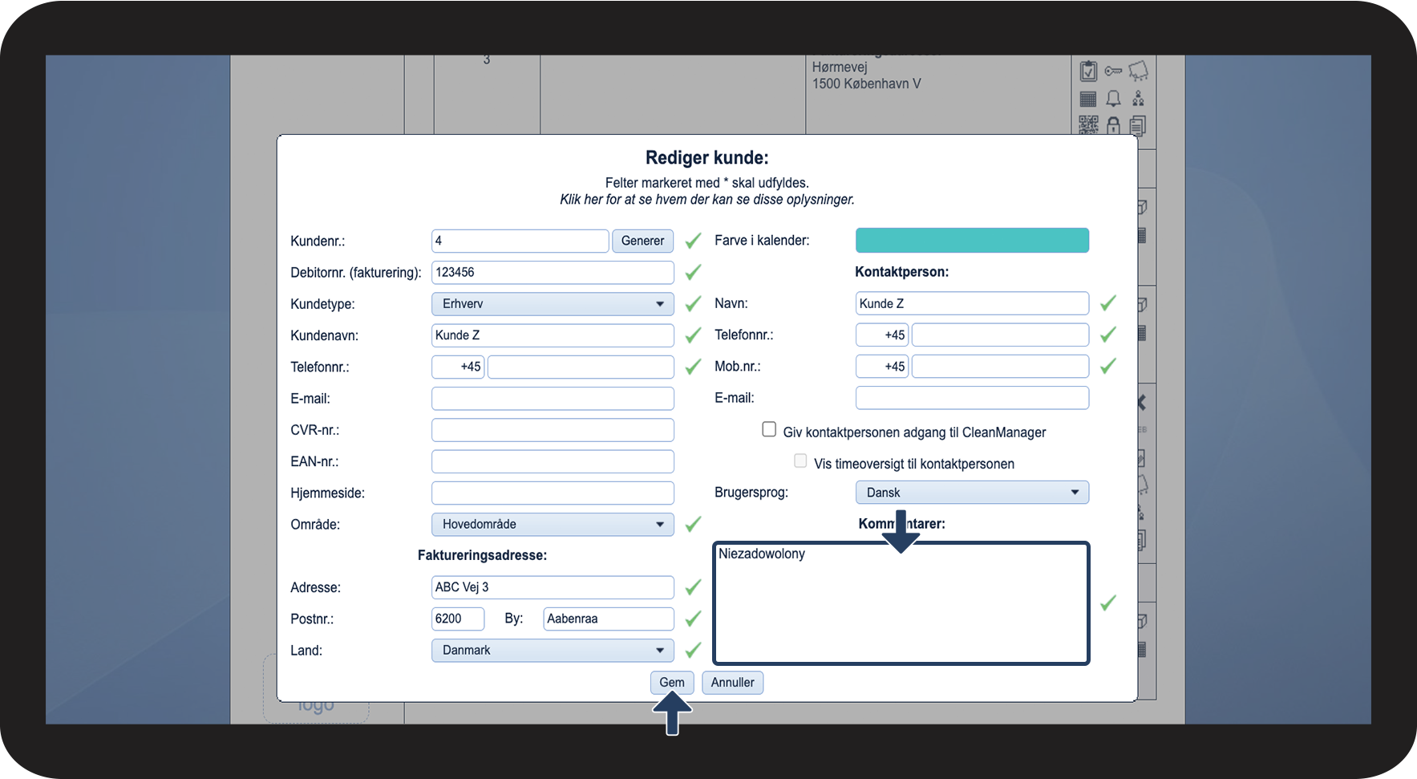Enable contact person access to CleanManager
Image resolution: width=1417 pixels, height=779 pixels.
(769, 430)
